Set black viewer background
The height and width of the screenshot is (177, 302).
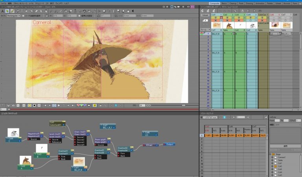[x=34, y=105]
